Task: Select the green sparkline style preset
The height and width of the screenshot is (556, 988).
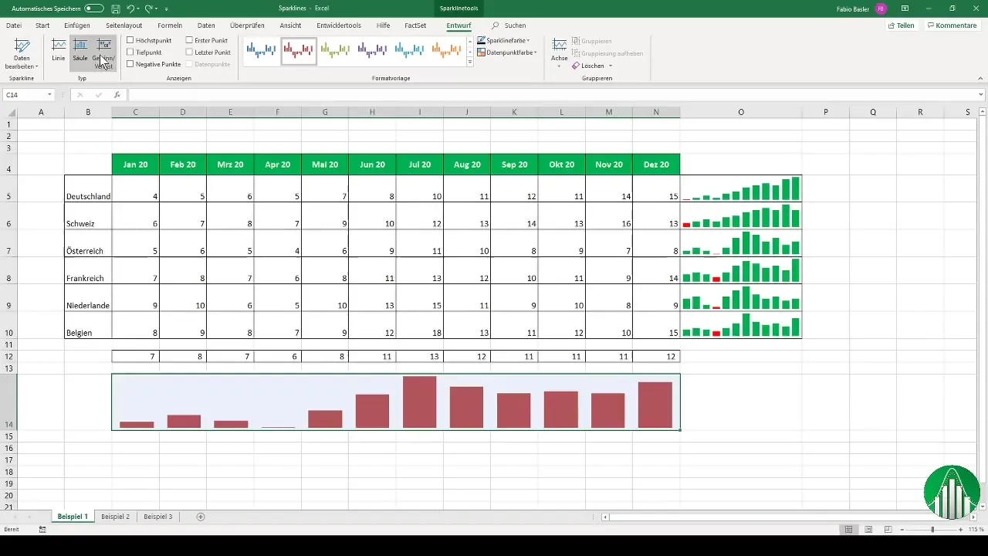Action: pyautogui.click(x=336, y=51)
